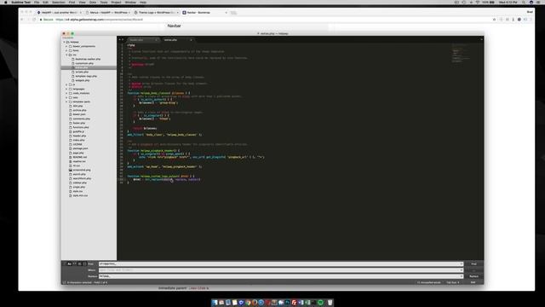The height and width of the screenshot is (307, 545).
Task: Expand the fonts folder
Action: click(x=66, y=50)
